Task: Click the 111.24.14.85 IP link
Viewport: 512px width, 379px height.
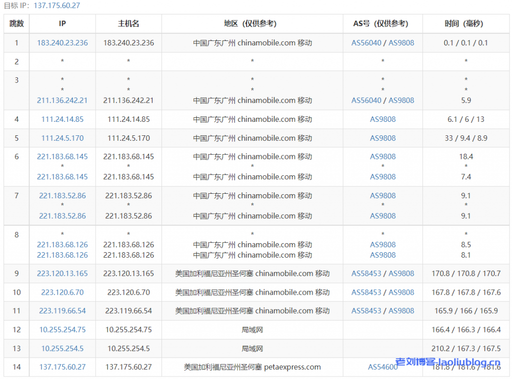Action: [x=62, y=119]
